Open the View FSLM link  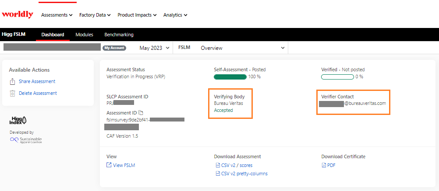pyautogui.click(x=124, y=165)
